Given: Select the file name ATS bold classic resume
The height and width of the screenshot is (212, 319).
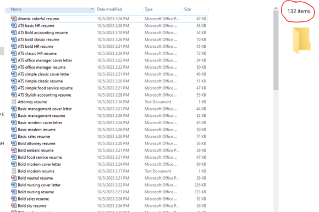Looking at the screenshot, I should point(38,40).
